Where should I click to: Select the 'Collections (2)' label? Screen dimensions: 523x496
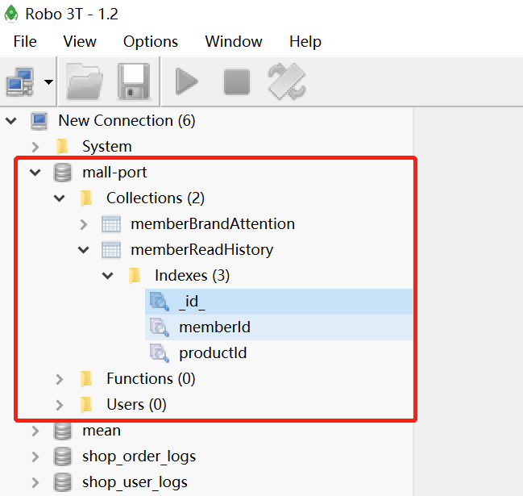click(x=156, y=198)
